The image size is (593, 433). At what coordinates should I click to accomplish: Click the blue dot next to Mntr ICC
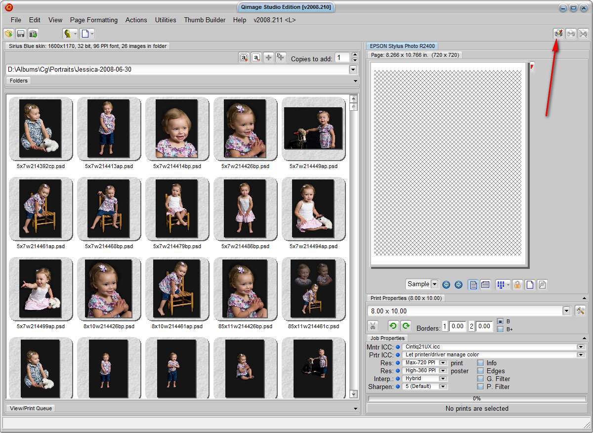(398, 347)
